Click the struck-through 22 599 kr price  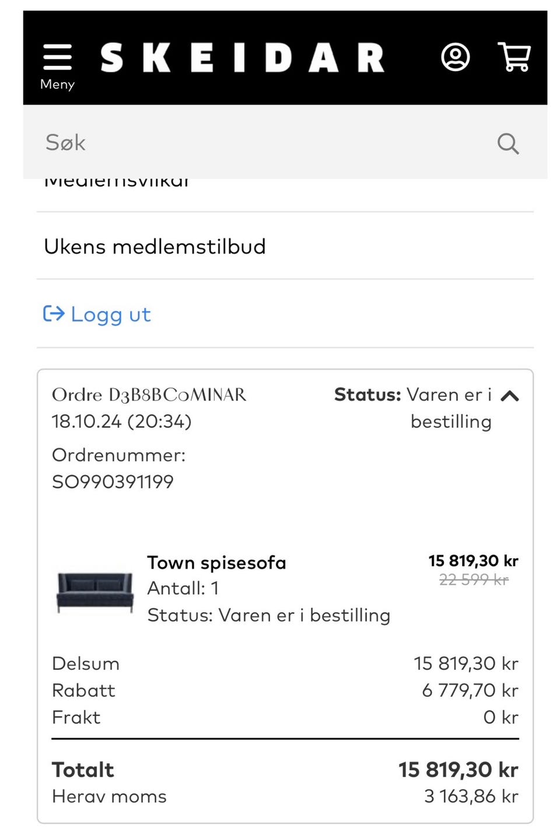[474, 580]
